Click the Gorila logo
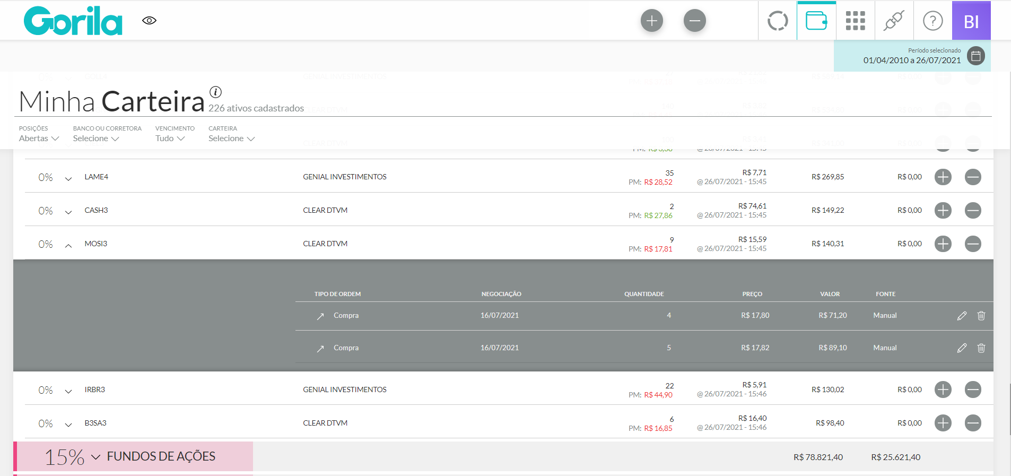Viewport: 1011px width, 476px height. pyautogui.click(x=73, y=21)
